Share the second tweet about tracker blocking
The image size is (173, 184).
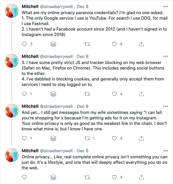click(141, 94)
